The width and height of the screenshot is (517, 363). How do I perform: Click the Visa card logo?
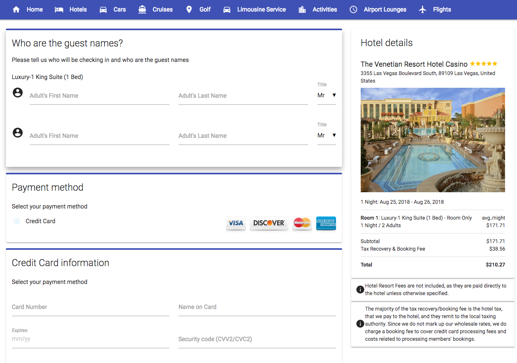coord(236,223)
